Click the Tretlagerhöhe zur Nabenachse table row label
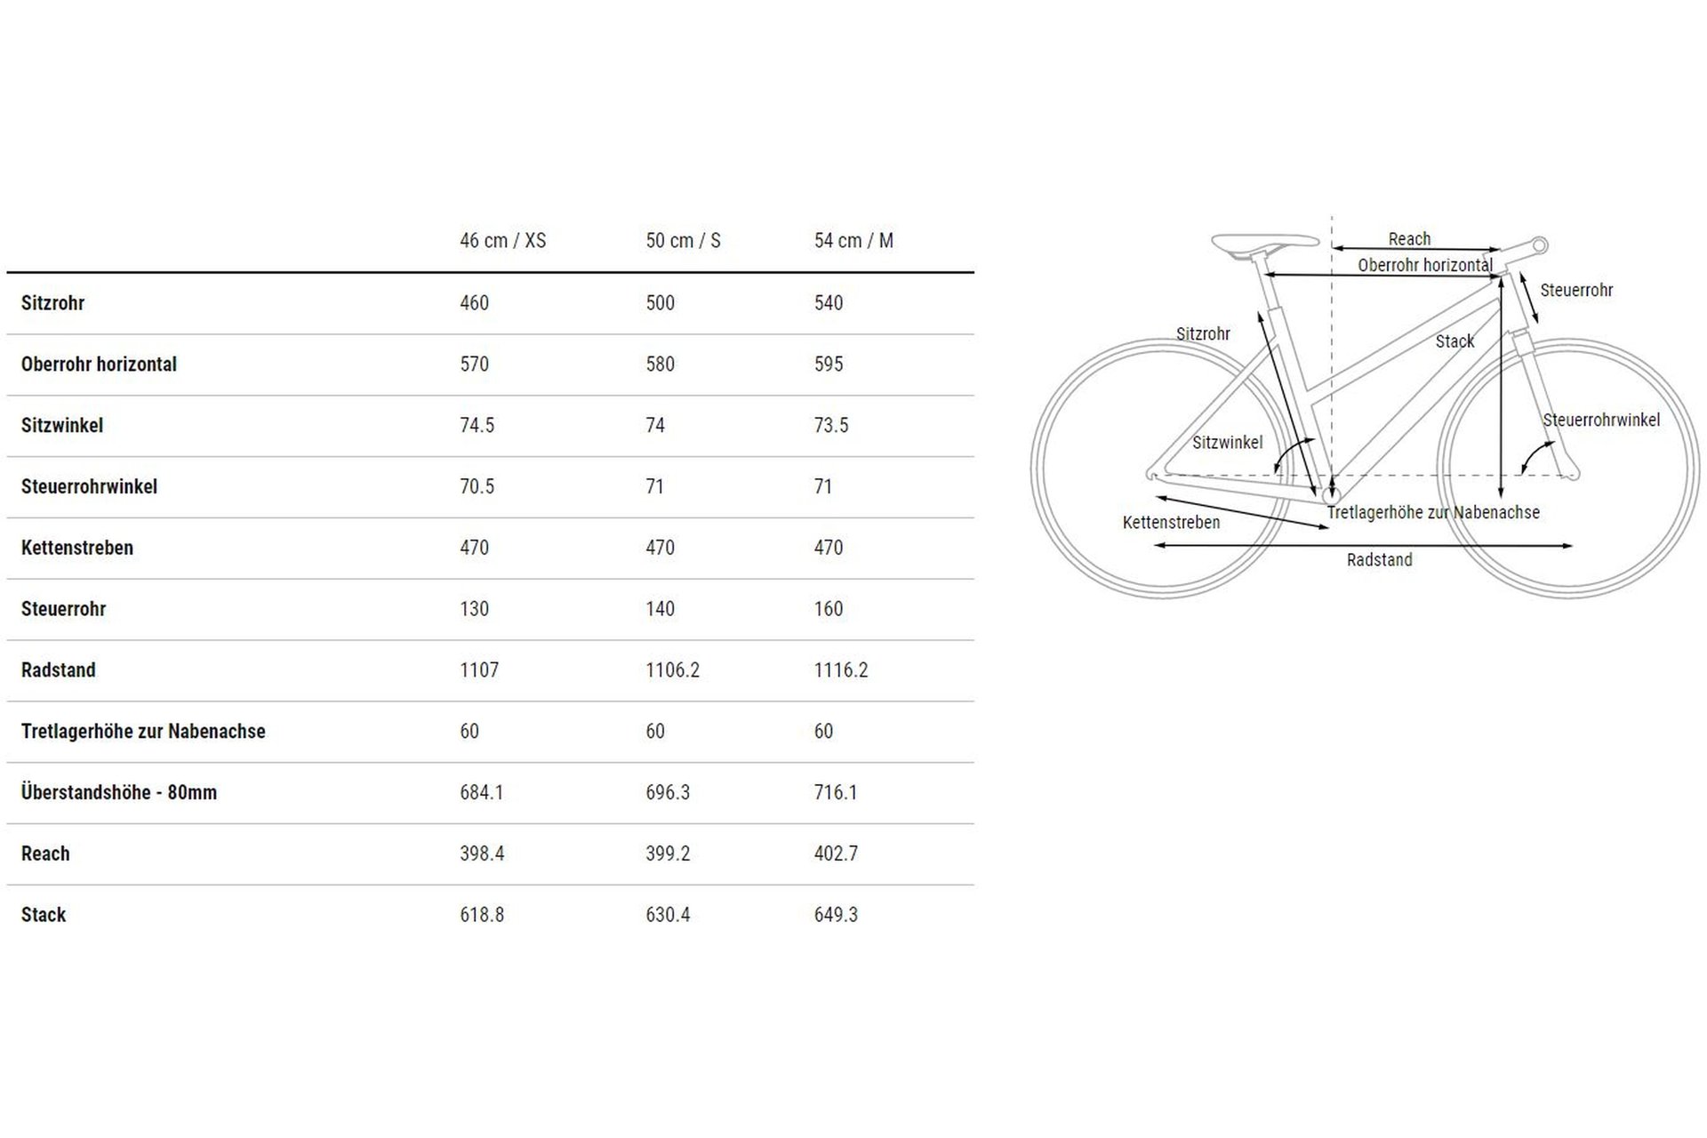The width and height of the screenshot is (1707, 1138). point(143,731)
